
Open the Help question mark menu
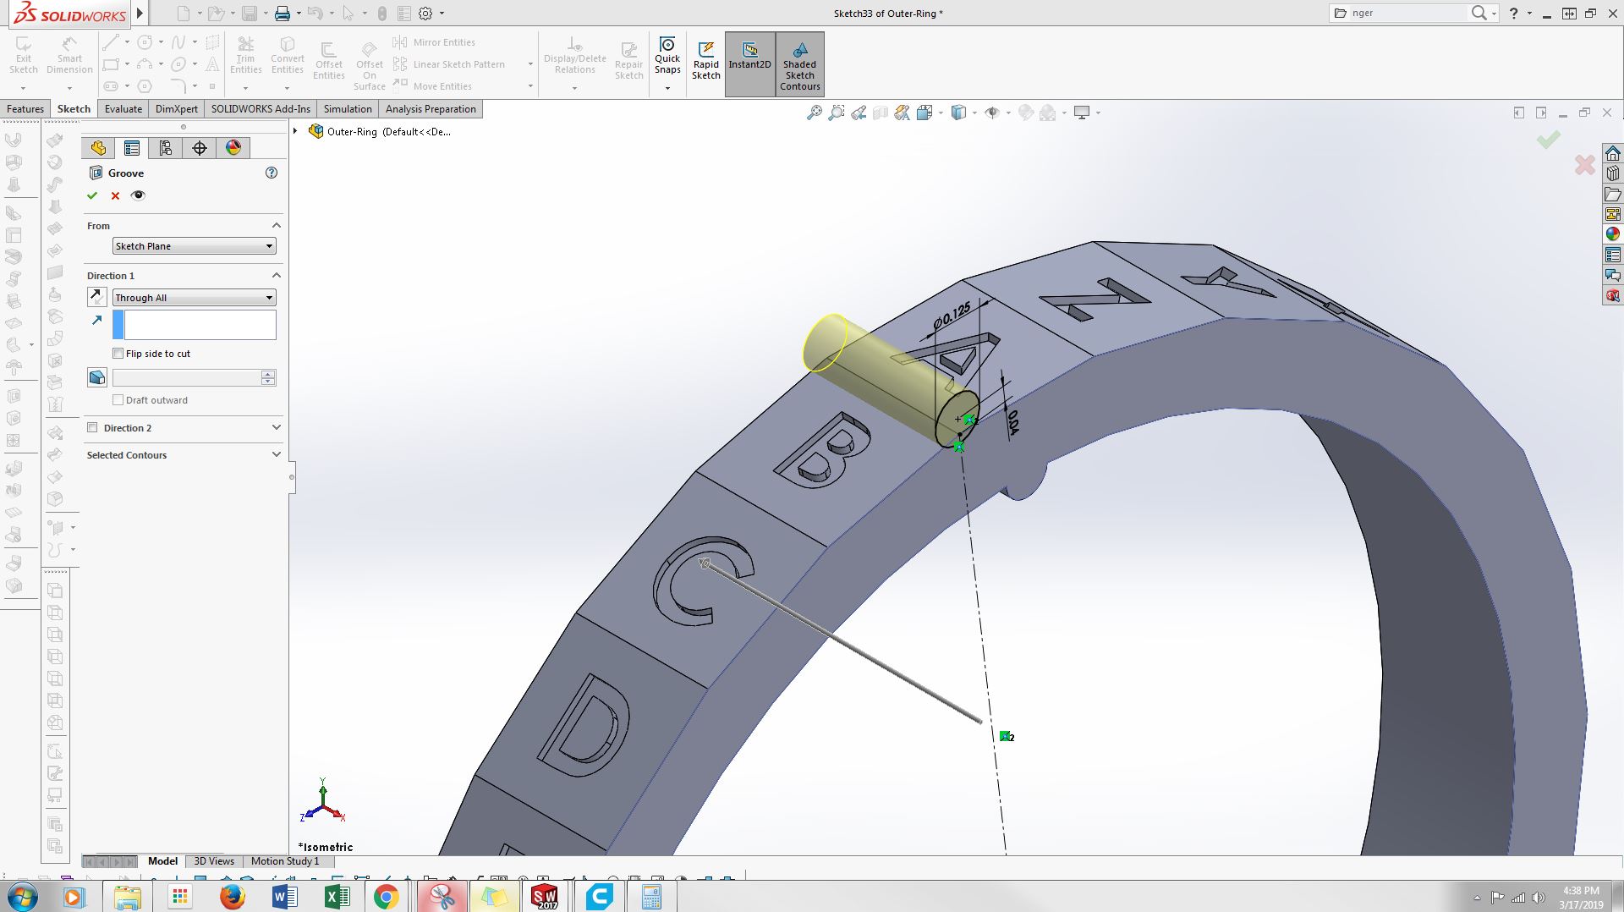click(x=1514, y=13)
